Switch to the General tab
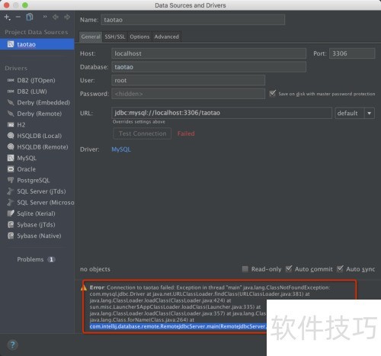Screen dimensions: 381x356 [x=91, y=37]
